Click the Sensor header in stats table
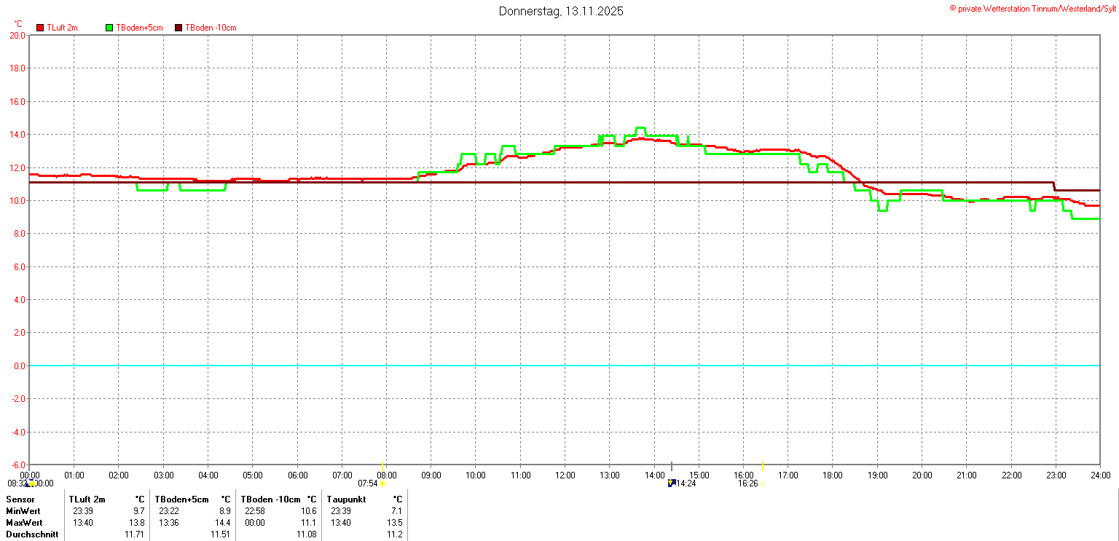The height and width of the screenshot is (541, 1119). point(19,499)
